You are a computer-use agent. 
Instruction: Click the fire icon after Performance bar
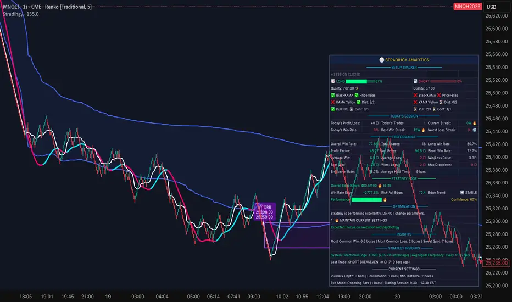coord(385,199)
